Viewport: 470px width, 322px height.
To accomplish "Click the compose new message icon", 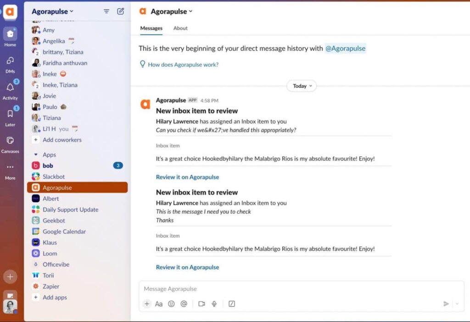I will (120, 11).
